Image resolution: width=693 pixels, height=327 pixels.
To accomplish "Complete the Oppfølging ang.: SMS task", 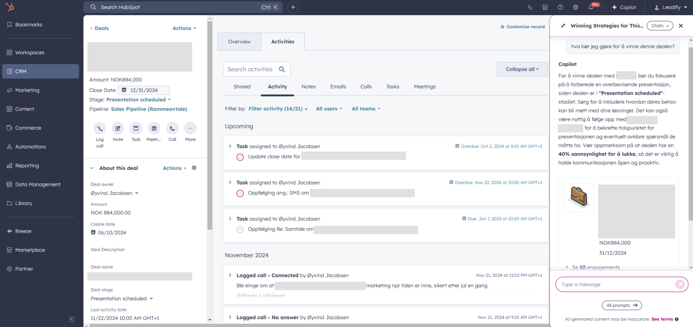I will pos(240,193).
